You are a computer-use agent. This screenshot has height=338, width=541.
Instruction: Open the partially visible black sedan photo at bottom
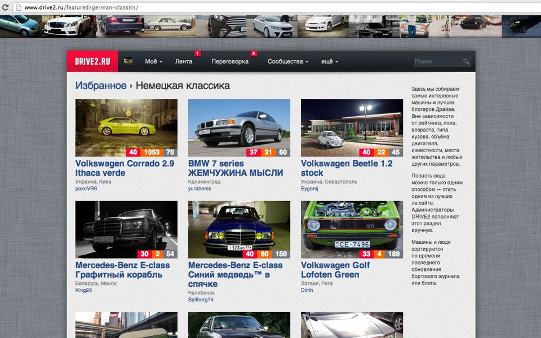(x=239, y=325)
